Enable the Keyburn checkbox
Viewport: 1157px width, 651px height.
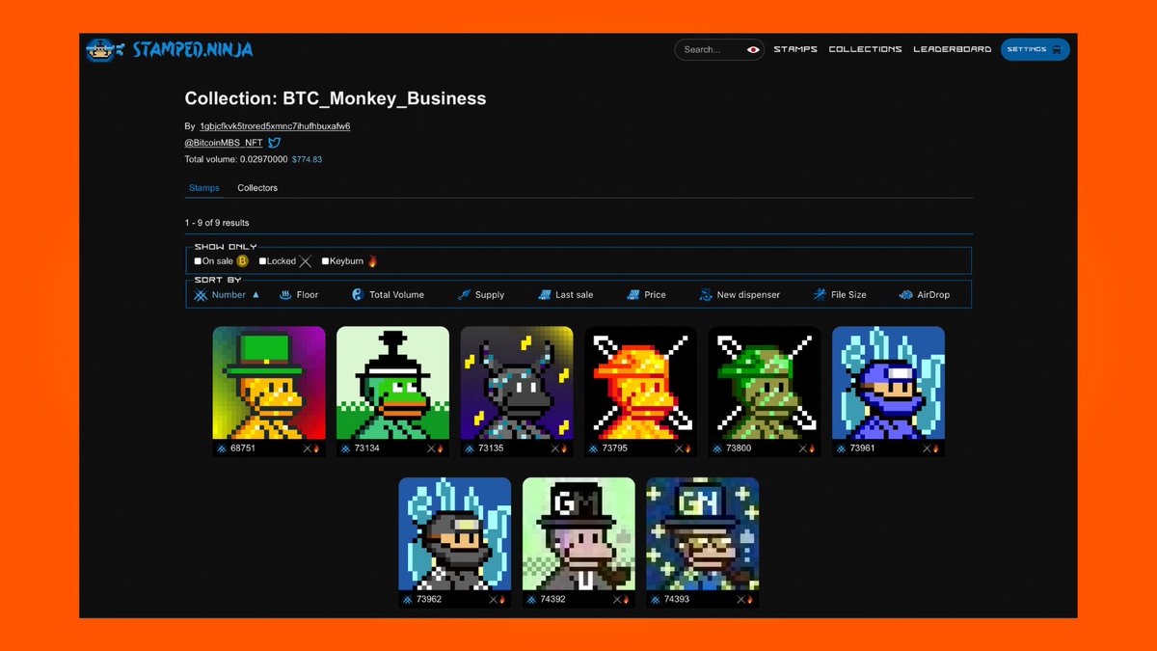point(325,260)
